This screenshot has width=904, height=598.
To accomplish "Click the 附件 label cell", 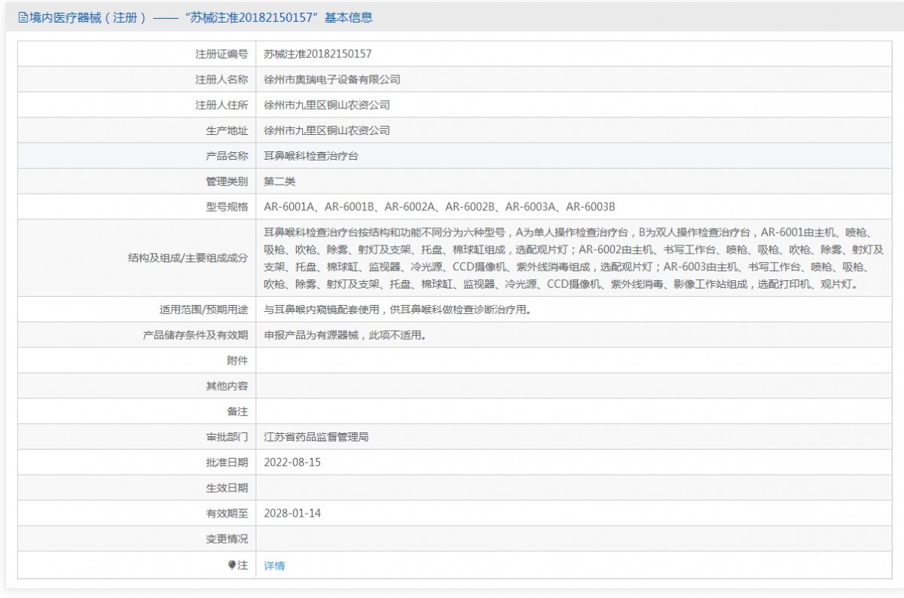I will pos(136,361).
